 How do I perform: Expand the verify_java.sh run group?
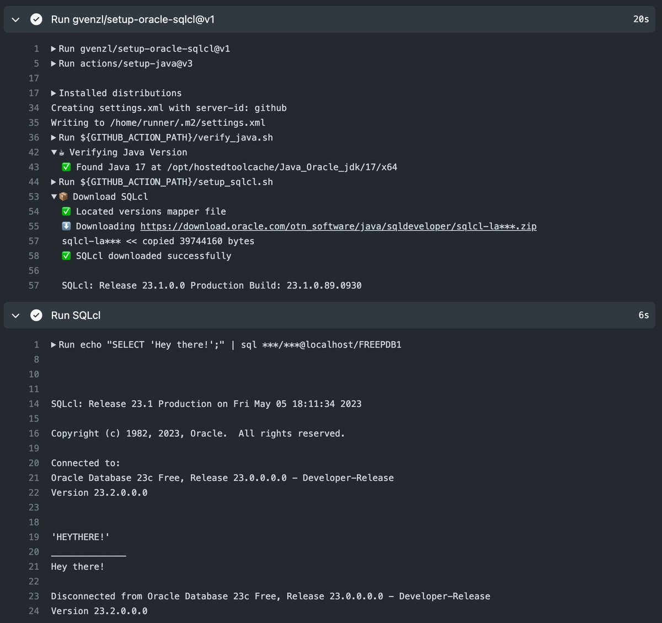(x=54, y=138)
